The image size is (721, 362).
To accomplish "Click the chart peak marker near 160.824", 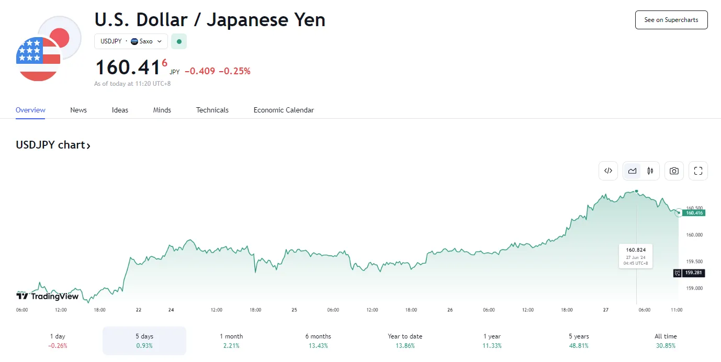I will tap(636, 191).
